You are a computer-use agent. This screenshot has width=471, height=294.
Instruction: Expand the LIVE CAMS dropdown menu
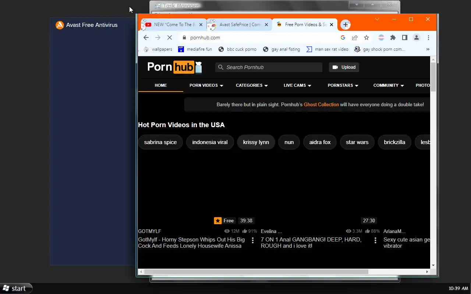coord(298,85)
